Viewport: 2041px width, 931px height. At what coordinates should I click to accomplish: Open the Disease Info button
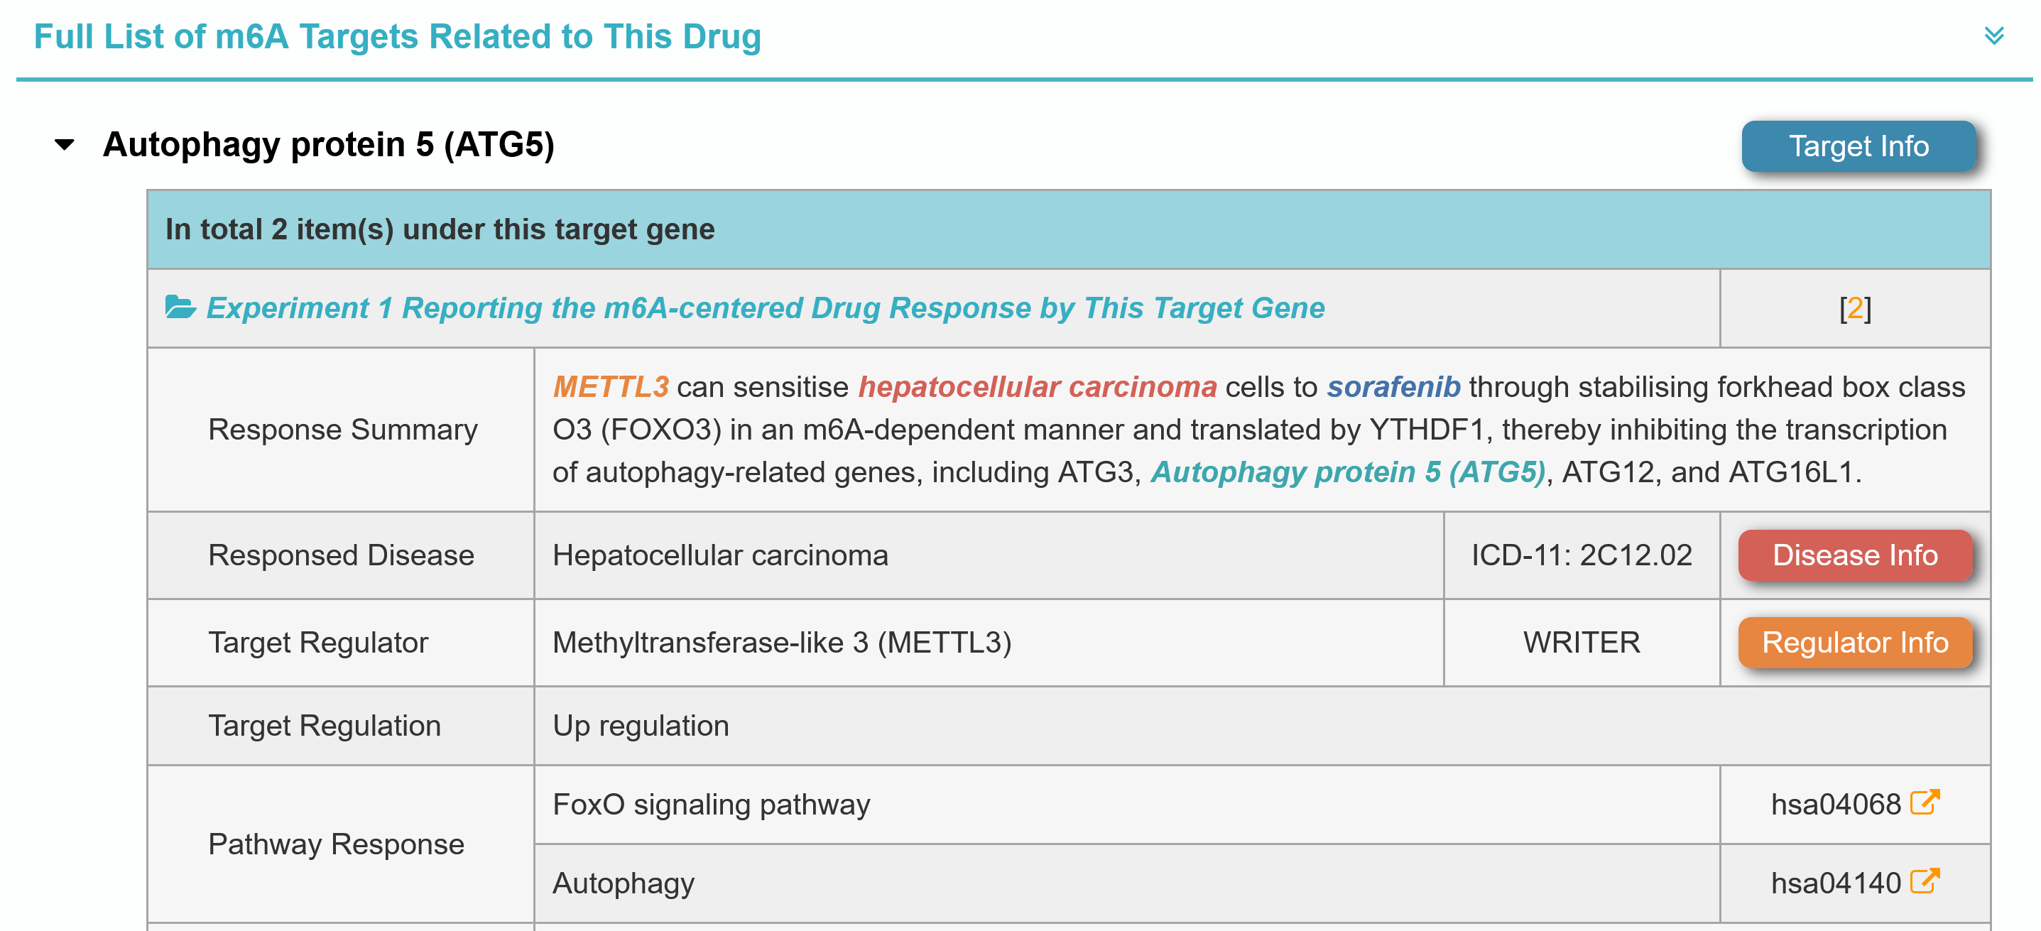click(x=1854, y=555)
